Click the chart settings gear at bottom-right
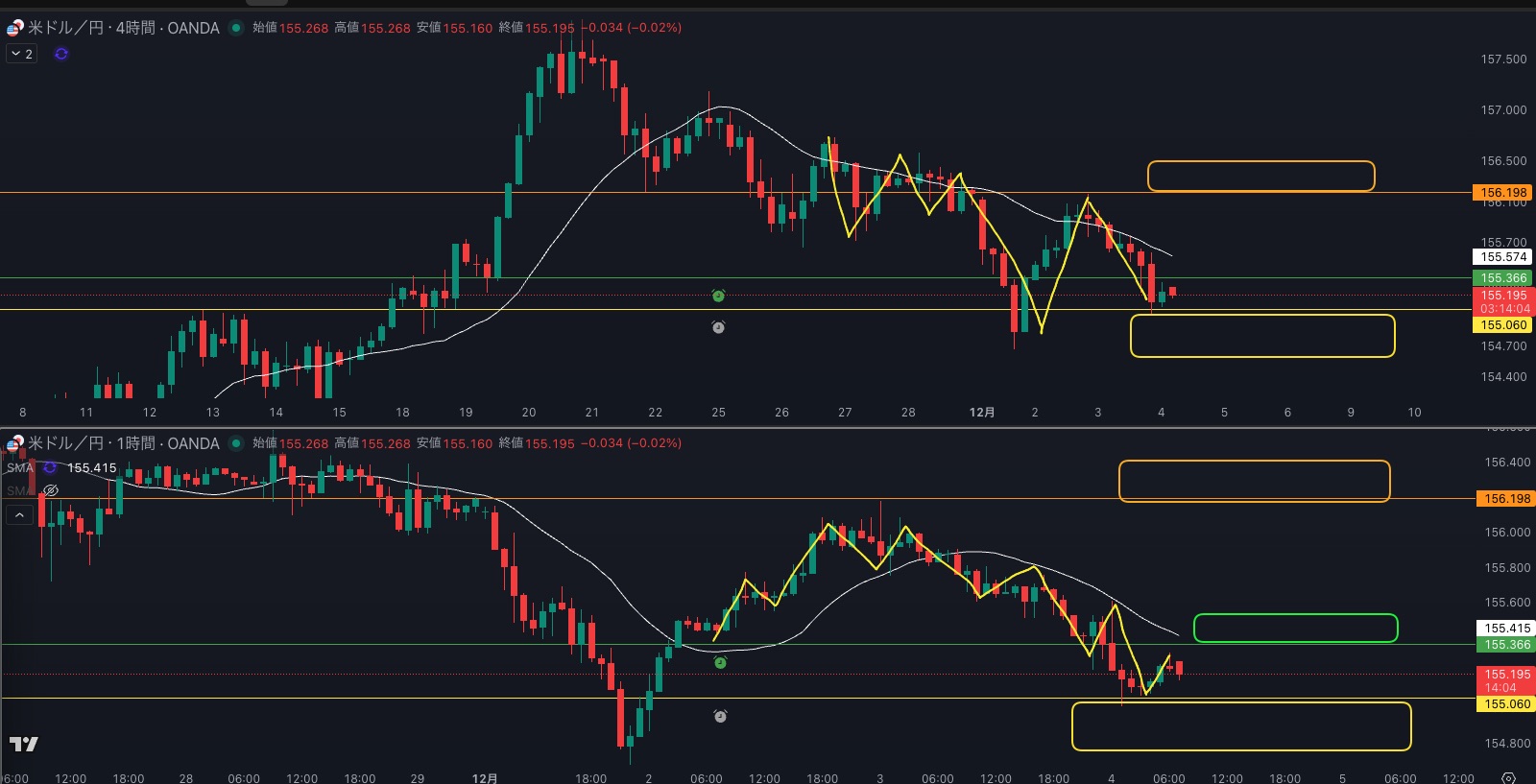 1508,777
